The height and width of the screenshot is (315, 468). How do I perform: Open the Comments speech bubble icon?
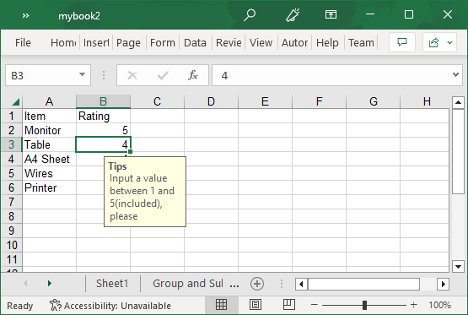pyautogui.click(x=402, y=42)
